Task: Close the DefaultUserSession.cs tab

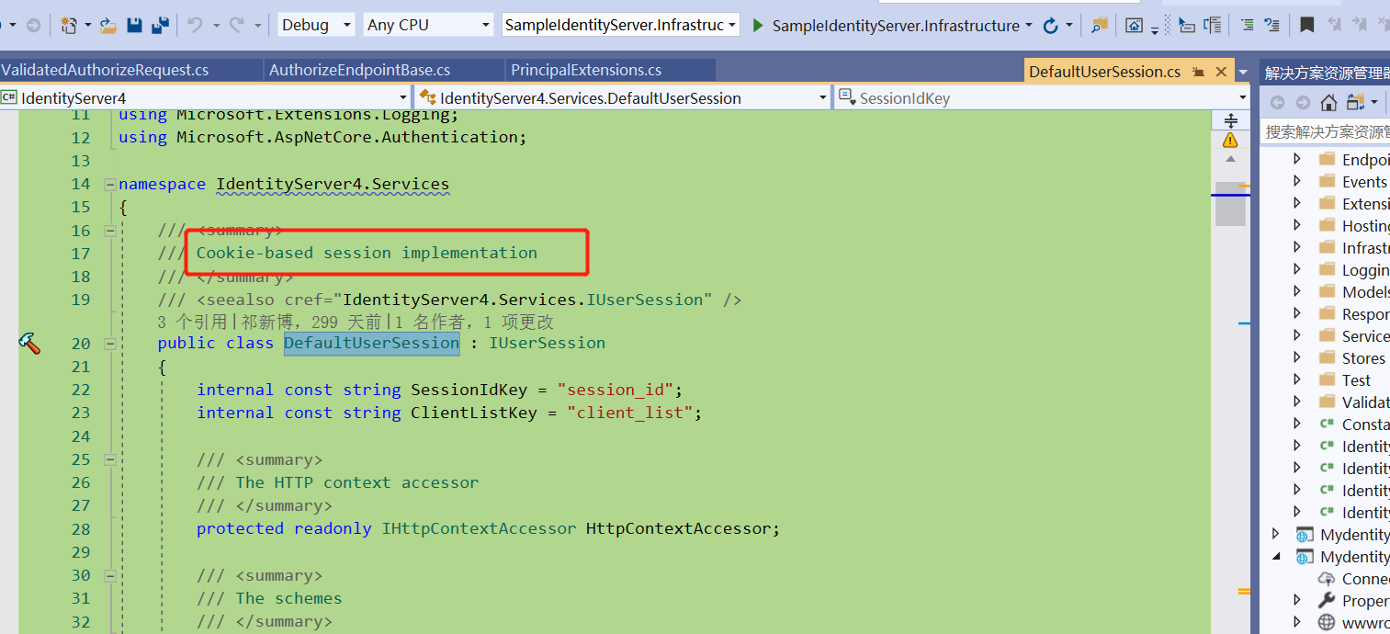Action: 1221,71
